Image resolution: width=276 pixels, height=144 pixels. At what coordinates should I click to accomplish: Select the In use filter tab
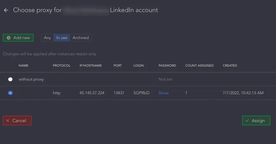62,38
